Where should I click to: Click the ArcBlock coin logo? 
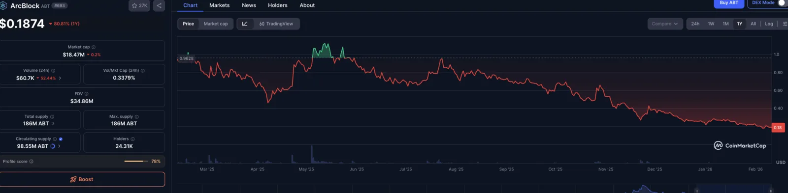[3, 6]
